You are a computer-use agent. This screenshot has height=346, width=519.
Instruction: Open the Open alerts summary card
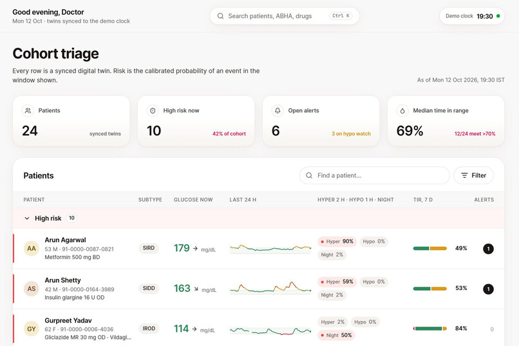[321, 121]
